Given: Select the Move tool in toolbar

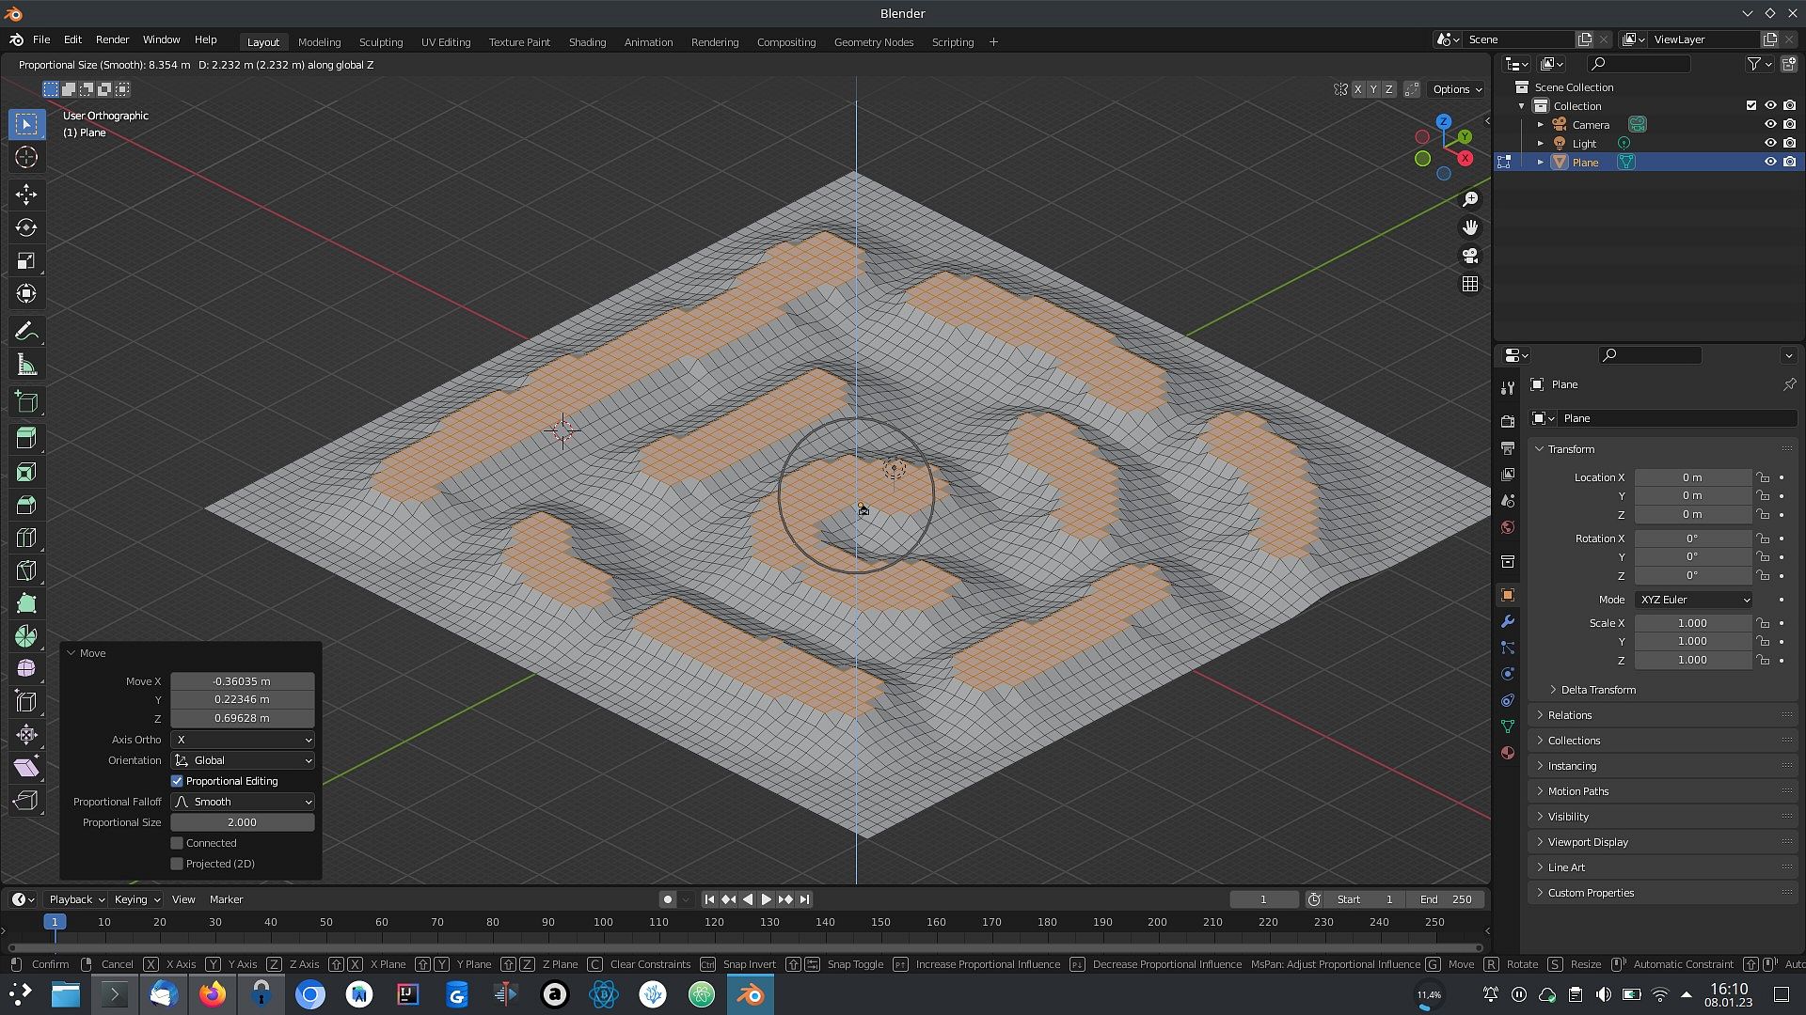Looking at the screenshot, I should click(x=26, y=195).
